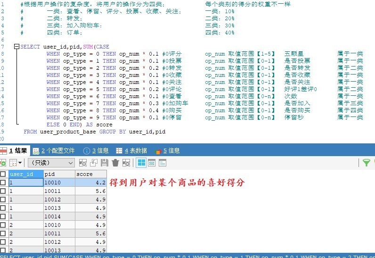Tick the select-all checkbox in header row
This screenshot has width=375, height=258.
(3, 174)
